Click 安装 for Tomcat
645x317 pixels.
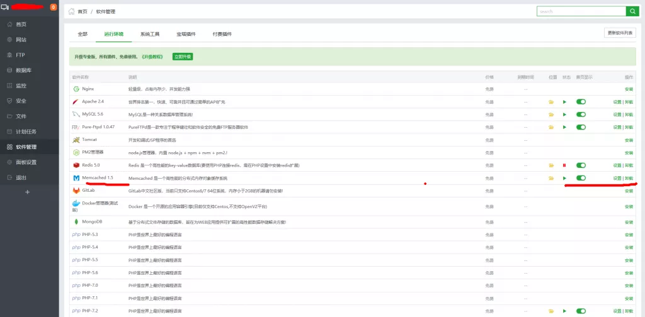[629, 140]
